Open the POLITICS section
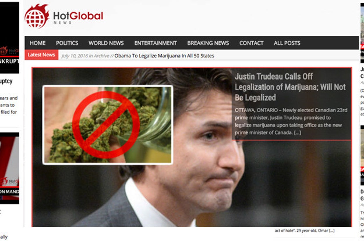The width and height of the screenshot is (364, 241). pos(67,43)
